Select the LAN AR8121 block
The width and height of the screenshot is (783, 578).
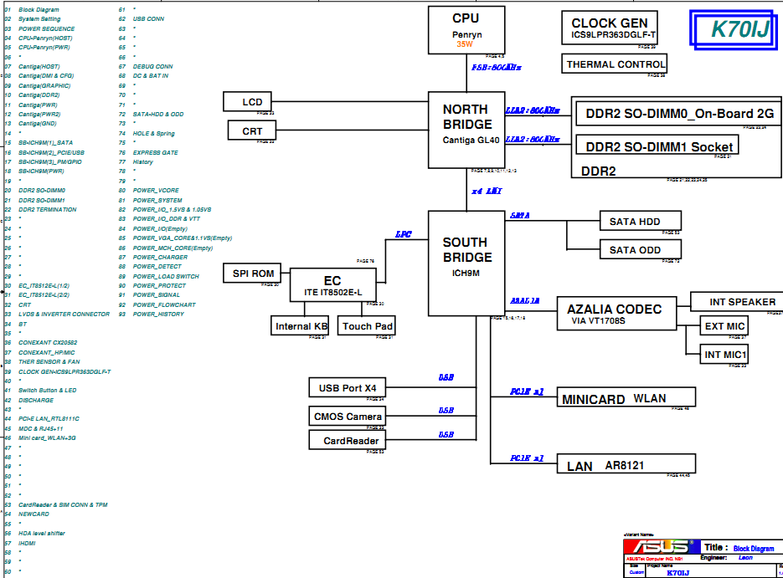626,463
